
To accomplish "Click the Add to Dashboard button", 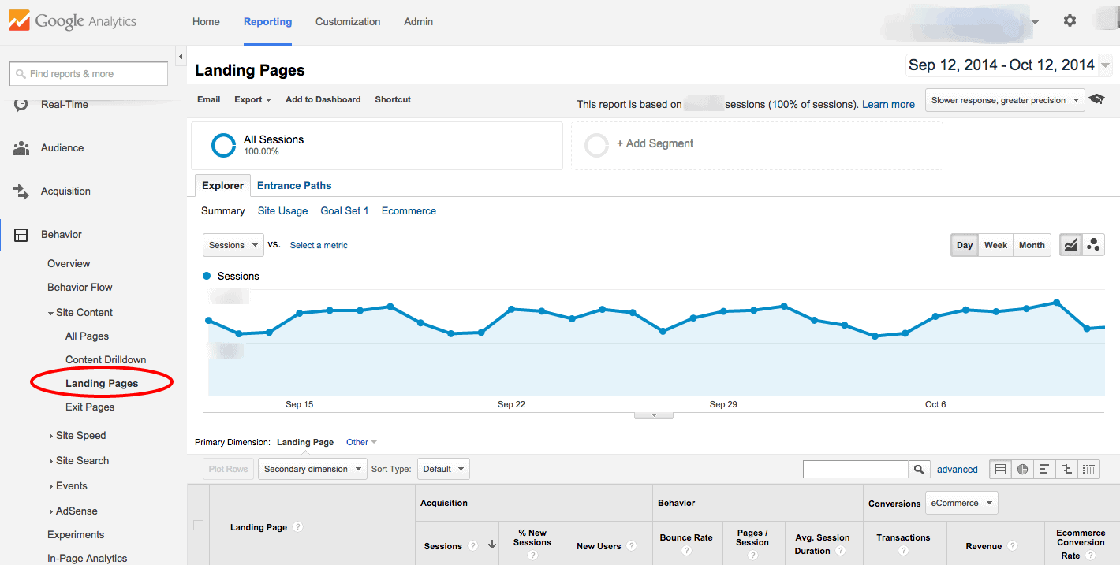I will 323,99.
